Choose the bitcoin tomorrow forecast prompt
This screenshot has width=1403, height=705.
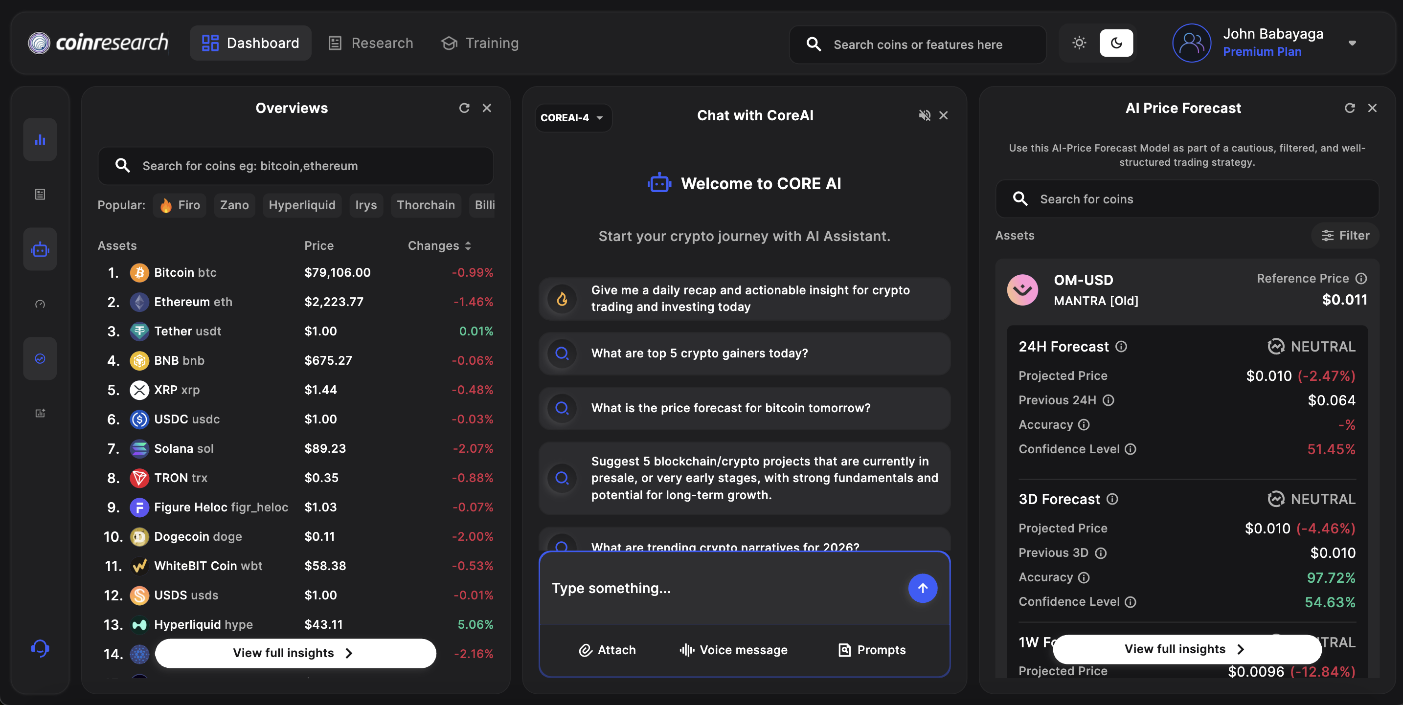[745, 408]
